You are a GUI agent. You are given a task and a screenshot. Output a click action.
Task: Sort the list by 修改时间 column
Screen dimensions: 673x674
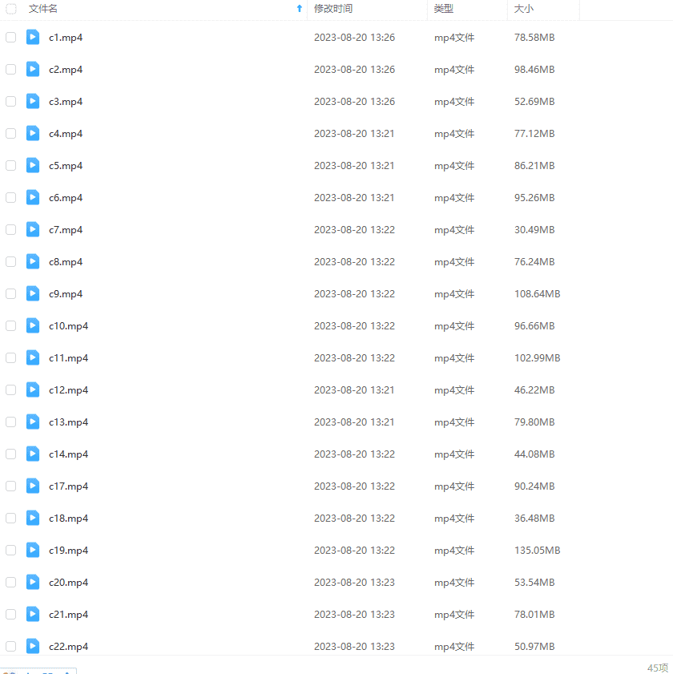(333, 9)
